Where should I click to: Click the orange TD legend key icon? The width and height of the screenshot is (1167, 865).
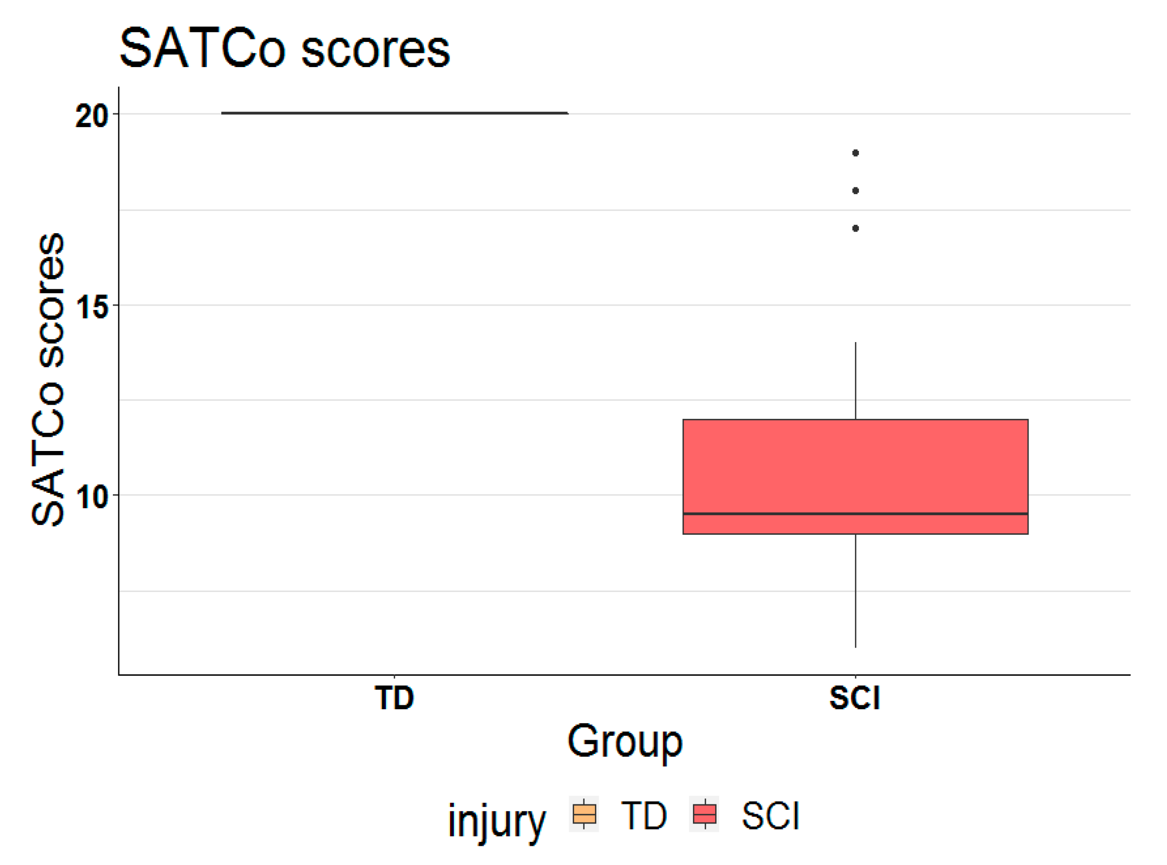pyautogui.click(x=584, y=815)
